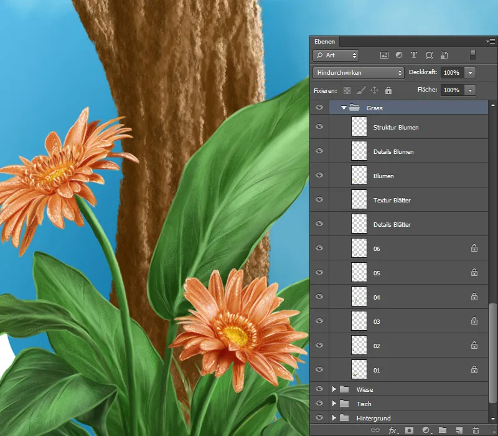Click the link layers icon at panel bottom
The height and width of the screenshot is (436, 498).
pos(375,430)
